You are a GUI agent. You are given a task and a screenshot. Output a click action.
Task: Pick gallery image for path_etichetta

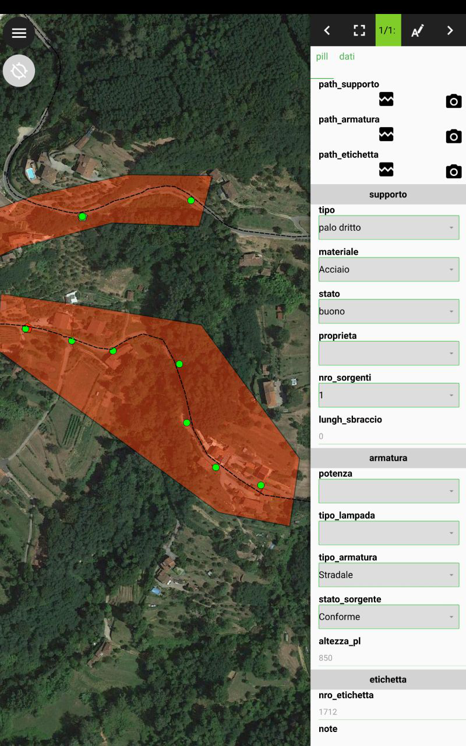(x=386, y=170)
